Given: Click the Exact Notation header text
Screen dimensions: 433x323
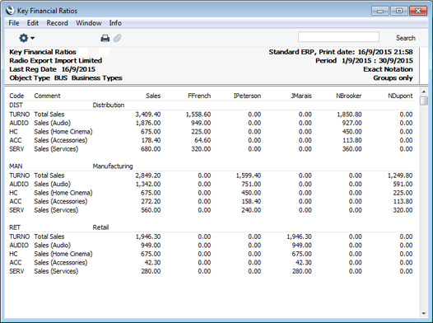Looking at the screenshot, I should pos(388,69).
